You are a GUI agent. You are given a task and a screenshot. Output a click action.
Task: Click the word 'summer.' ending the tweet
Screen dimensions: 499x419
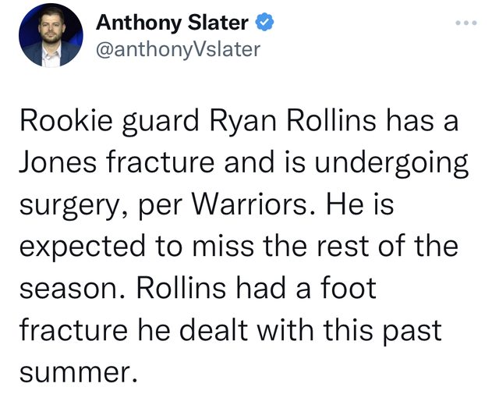click(x=79, y=372)
